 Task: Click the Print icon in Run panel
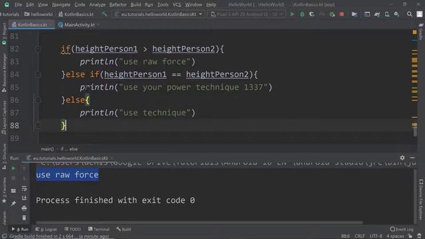24,208
